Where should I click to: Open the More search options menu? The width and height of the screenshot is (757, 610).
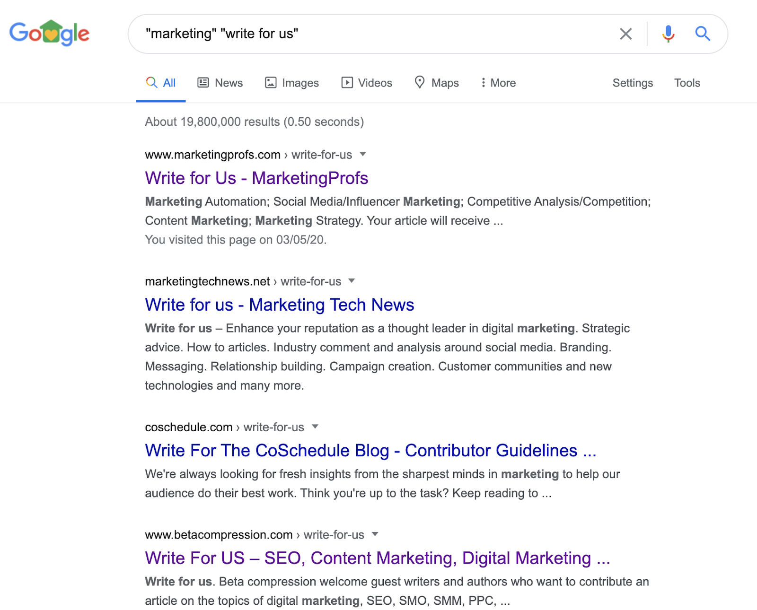(x=498, y=83)
